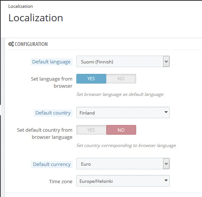Expand the Default currency dropdown arrow

point(166,163)
